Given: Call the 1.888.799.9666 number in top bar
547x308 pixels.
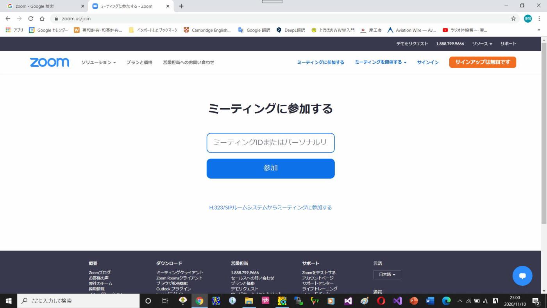Looking at the screenshot, I should tap(450, 44).
